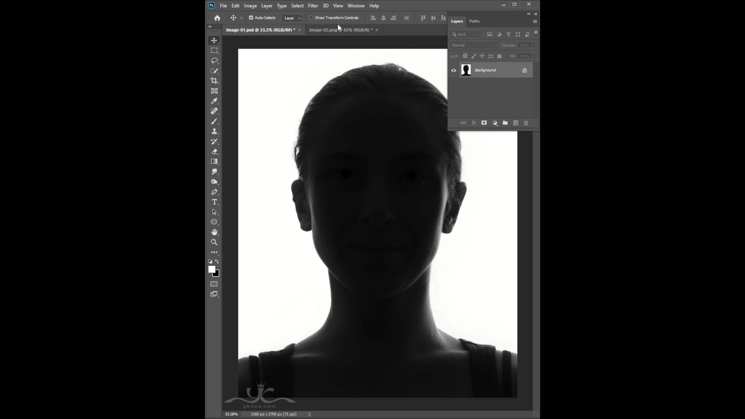Collapse the Layers panel to icons
745x419 pixels.
point(528,14)
